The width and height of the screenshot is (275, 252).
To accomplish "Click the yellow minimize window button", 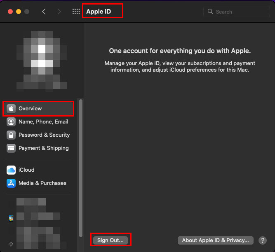I will 19,12.
